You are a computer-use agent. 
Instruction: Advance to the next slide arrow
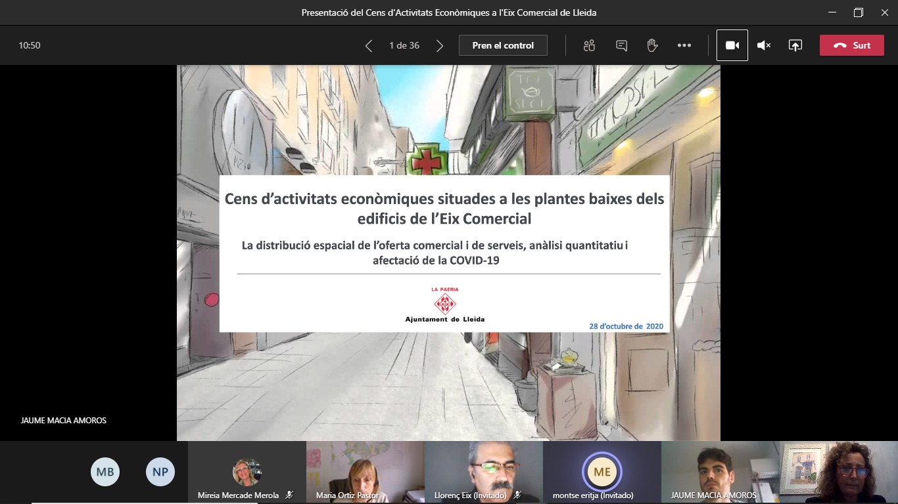click(440, 46)
